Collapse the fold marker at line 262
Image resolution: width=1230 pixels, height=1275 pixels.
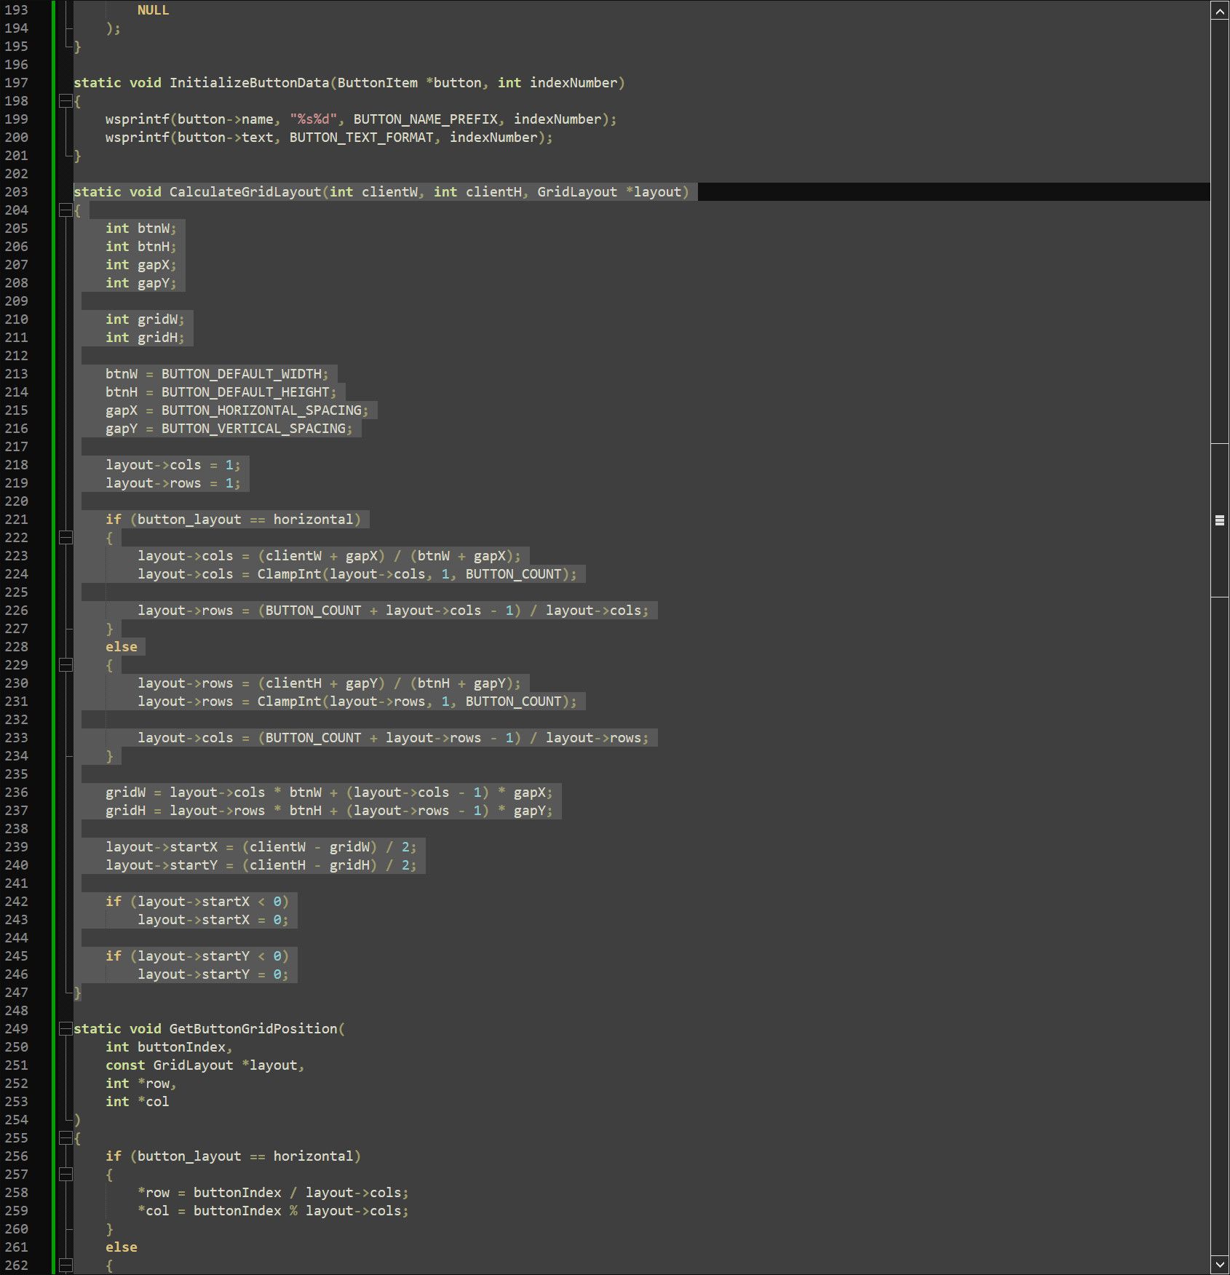[x=66, y=1266]
